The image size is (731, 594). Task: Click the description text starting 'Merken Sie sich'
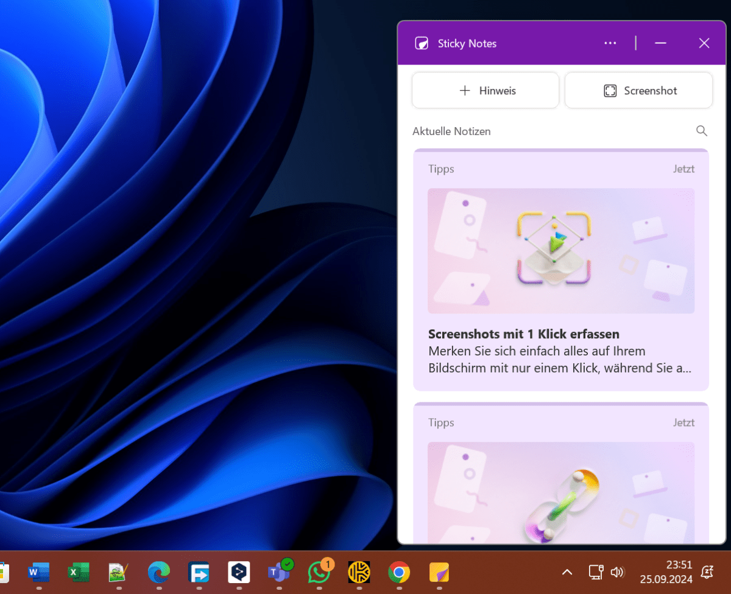coord(560,360)
